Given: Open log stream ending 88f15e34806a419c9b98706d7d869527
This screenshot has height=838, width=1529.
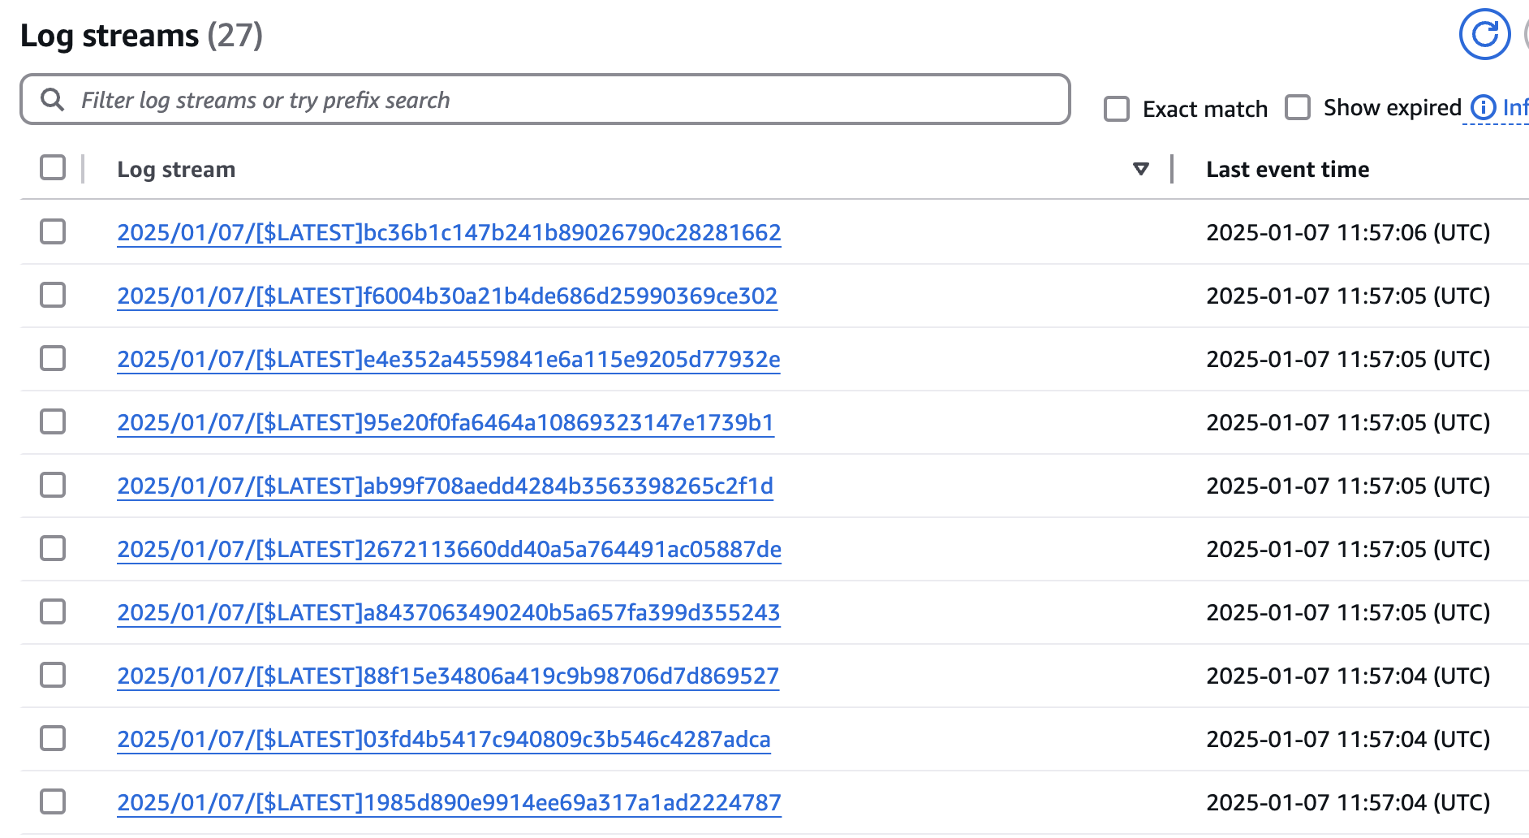Looking at the screenshot, I should tap(449, 675).
